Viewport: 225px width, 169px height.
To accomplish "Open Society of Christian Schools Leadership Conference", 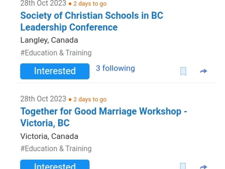I will point(92,21).
